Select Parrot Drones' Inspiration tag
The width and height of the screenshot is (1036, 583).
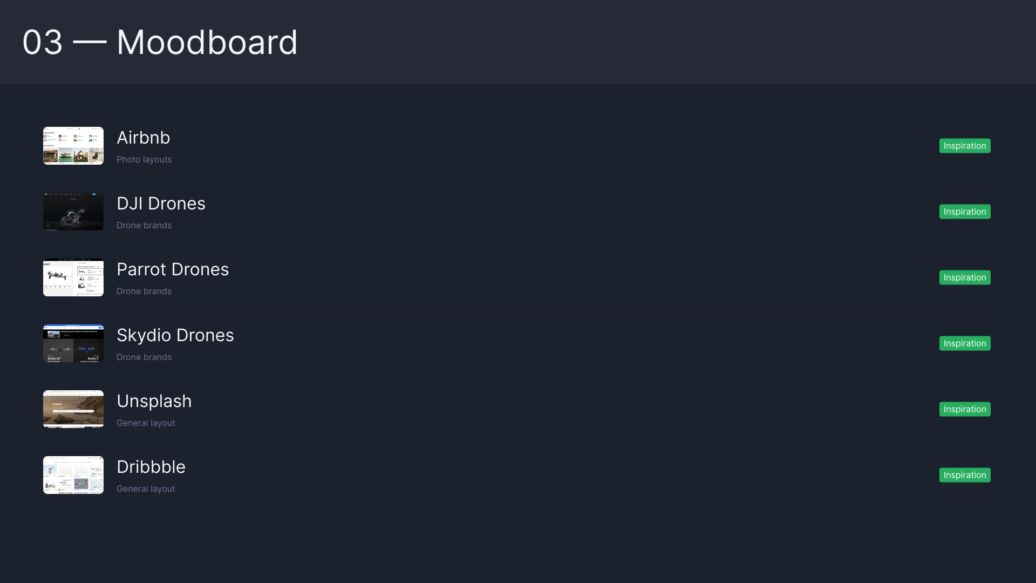[x=965, y=277]
